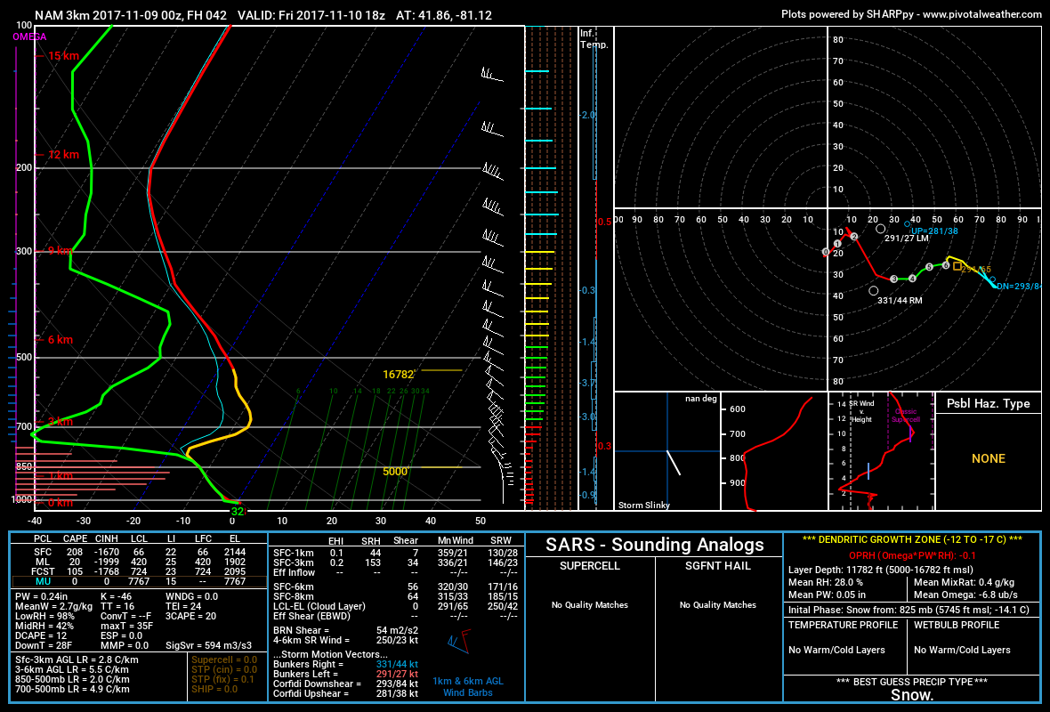Click the highlighted MU parcel row
This screenshot has width=1050, height=712.
[x=139, y=581]
